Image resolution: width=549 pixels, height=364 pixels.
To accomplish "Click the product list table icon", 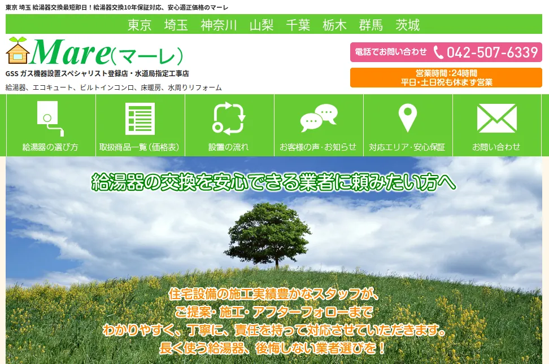I will [140, 119].
